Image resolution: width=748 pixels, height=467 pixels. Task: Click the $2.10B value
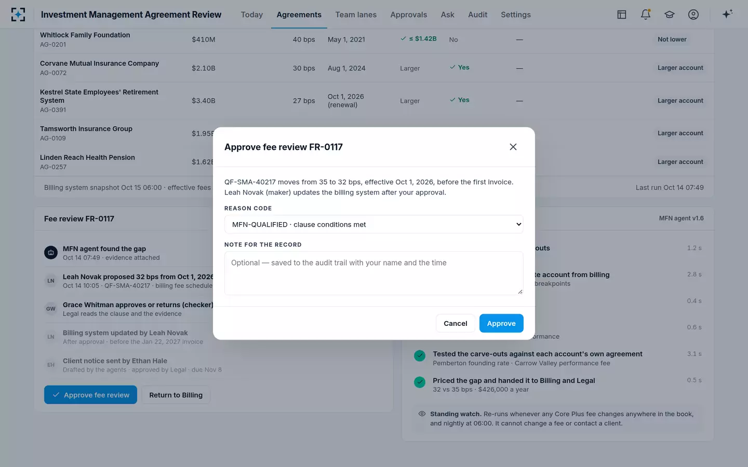point(204,68)
